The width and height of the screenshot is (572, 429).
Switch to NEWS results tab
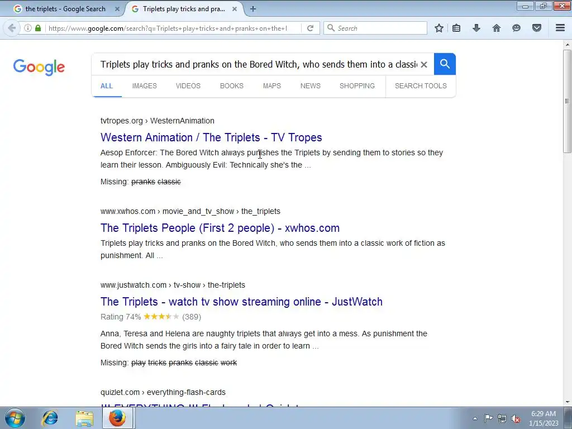(x=311, y=85)
